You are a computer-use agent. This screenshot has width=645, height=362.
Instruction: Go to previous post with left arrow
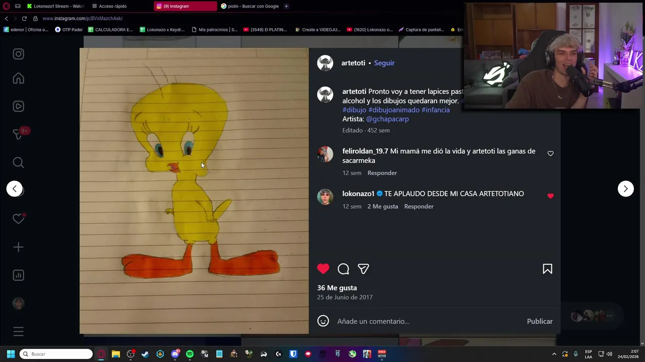pos(15,189)
